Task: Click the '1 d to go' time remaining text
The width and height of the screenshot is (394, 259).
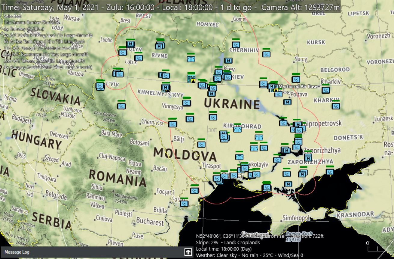Action: click(x=235, y=8)
